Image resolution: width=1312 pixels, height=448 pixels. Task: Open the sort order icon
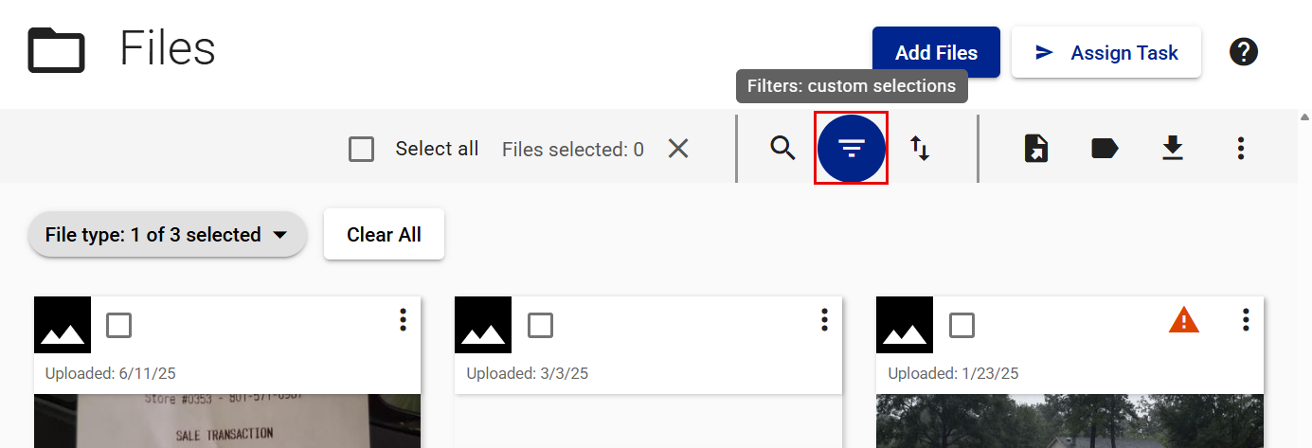[920, 149]
